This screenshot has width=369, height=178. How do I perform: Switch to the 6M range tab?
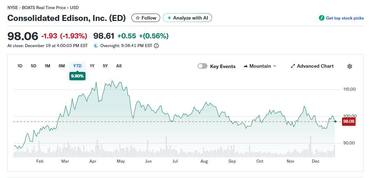tap(62, 66)
